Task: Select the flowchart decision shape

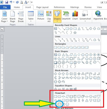Action: tap(63, 96)
